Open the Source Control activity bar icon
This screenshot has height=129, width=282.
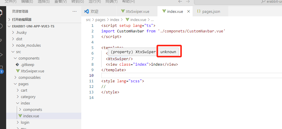[x=1, y=41]
